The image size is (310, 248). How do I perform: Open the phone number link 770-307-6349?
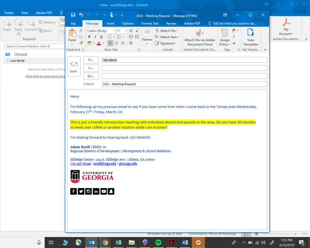(x=81, y=163)
